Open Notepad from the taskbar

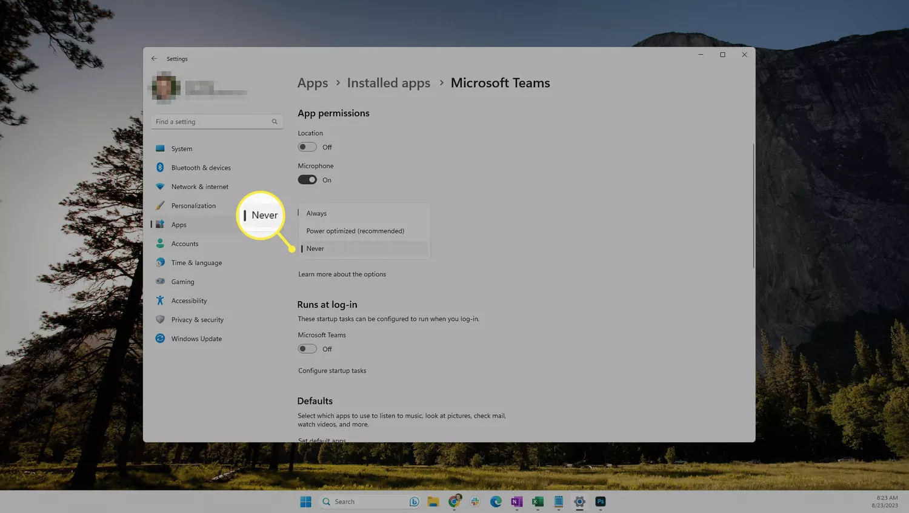[x=559, y=501]
